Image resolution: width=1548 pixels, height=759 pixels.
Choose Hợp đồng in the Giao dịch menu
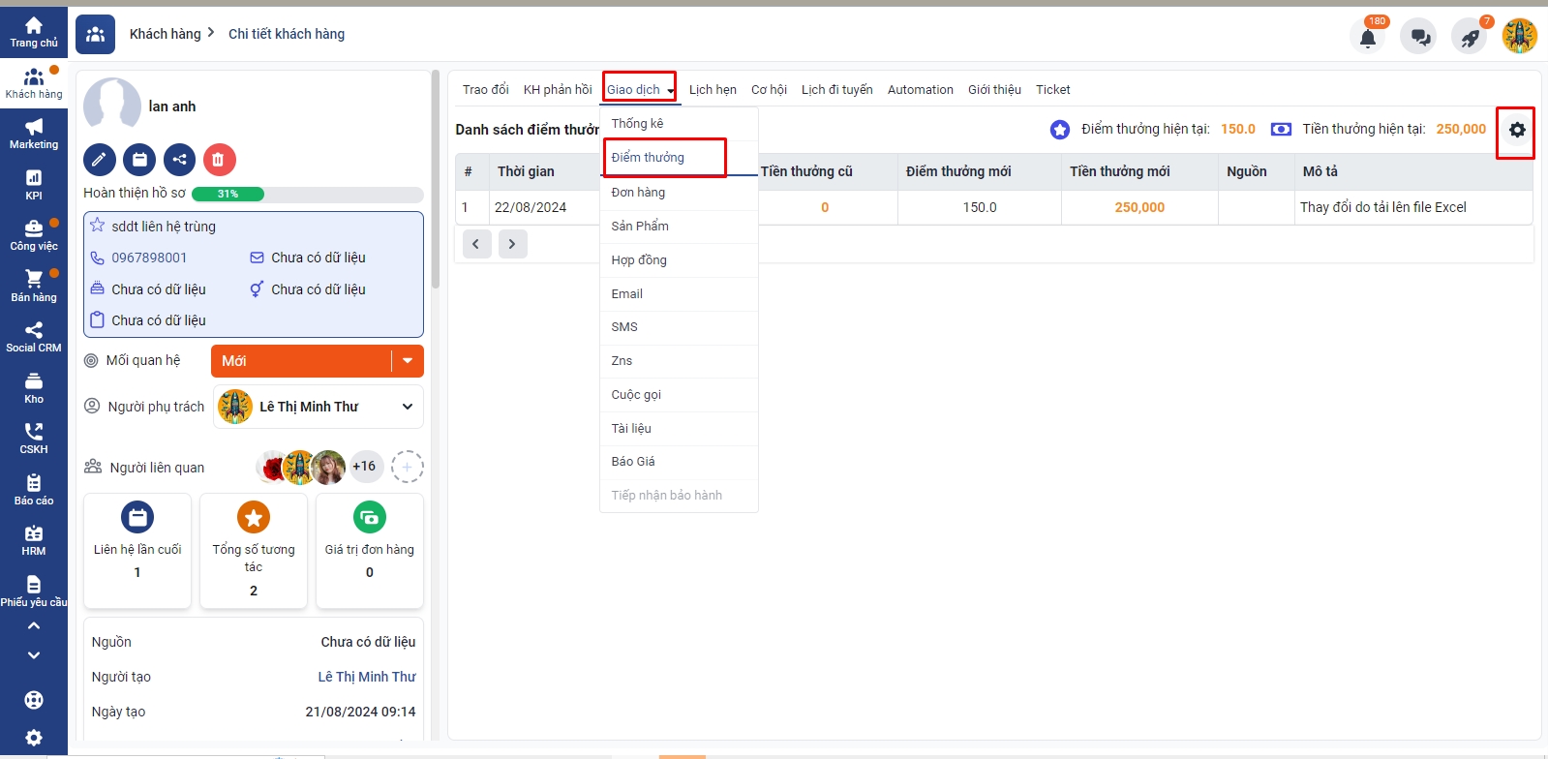pos(639,260)
